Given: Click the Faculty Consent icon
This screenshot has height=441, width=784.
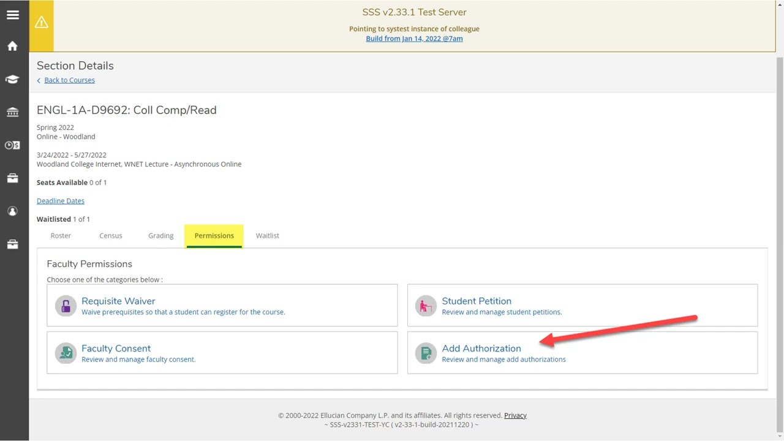Looking at the screenshot, I should (66, 353).
